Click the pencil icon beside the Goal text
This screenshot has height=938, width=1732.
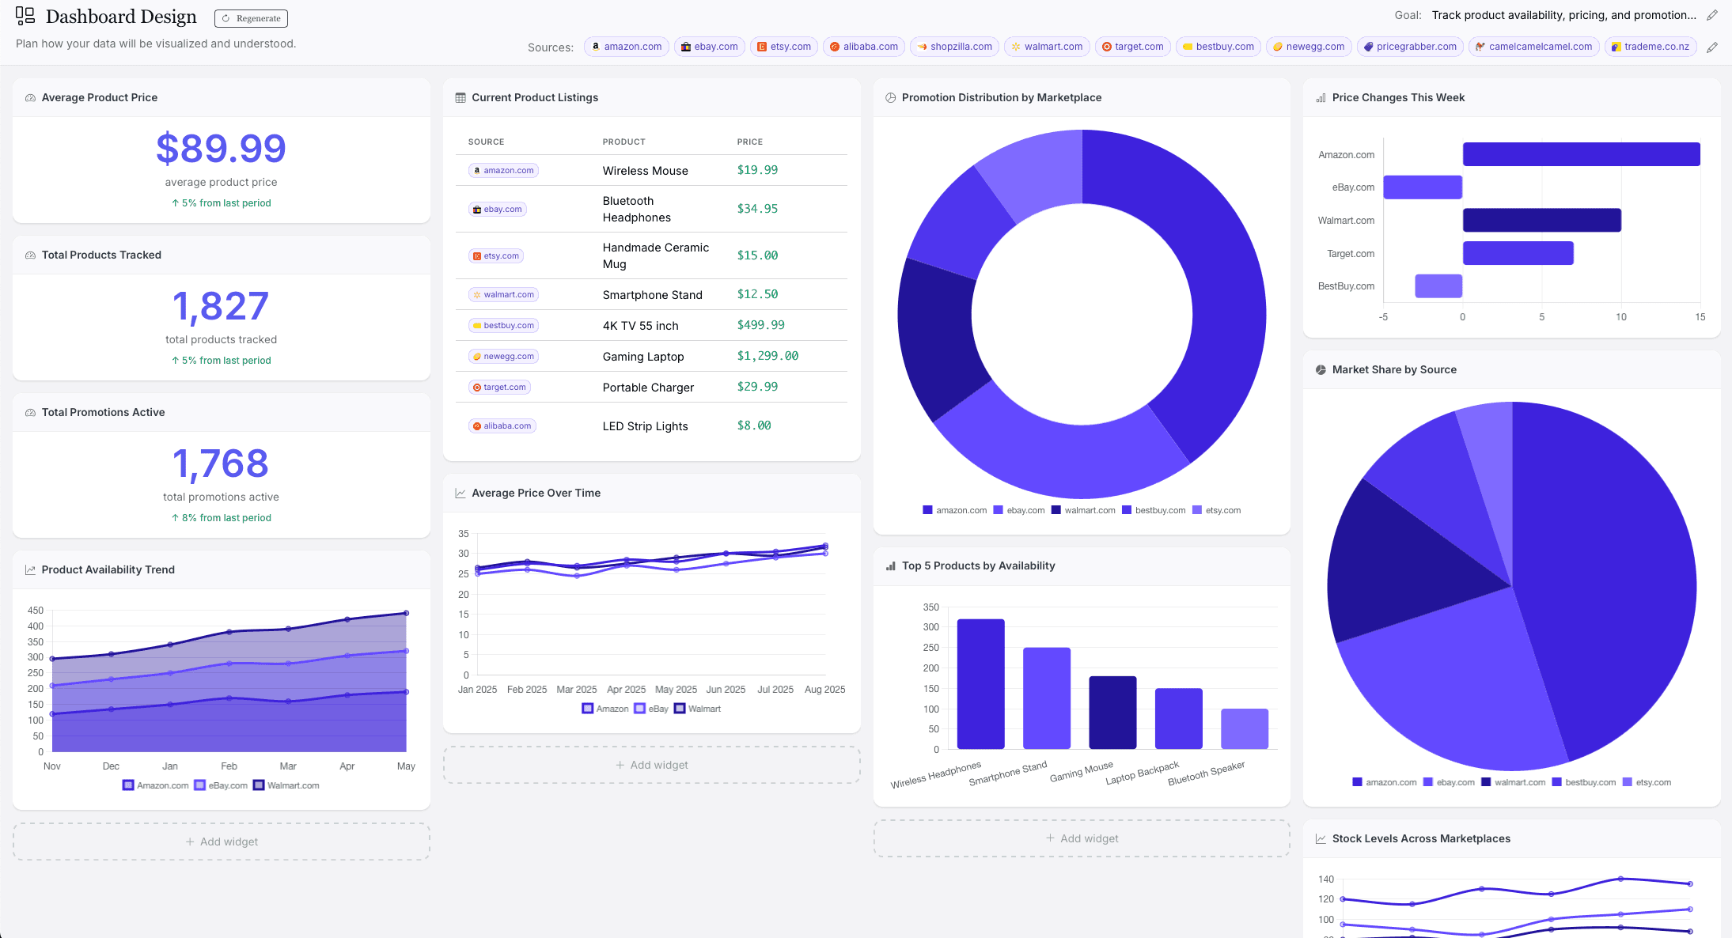(x=1712, y=16)
